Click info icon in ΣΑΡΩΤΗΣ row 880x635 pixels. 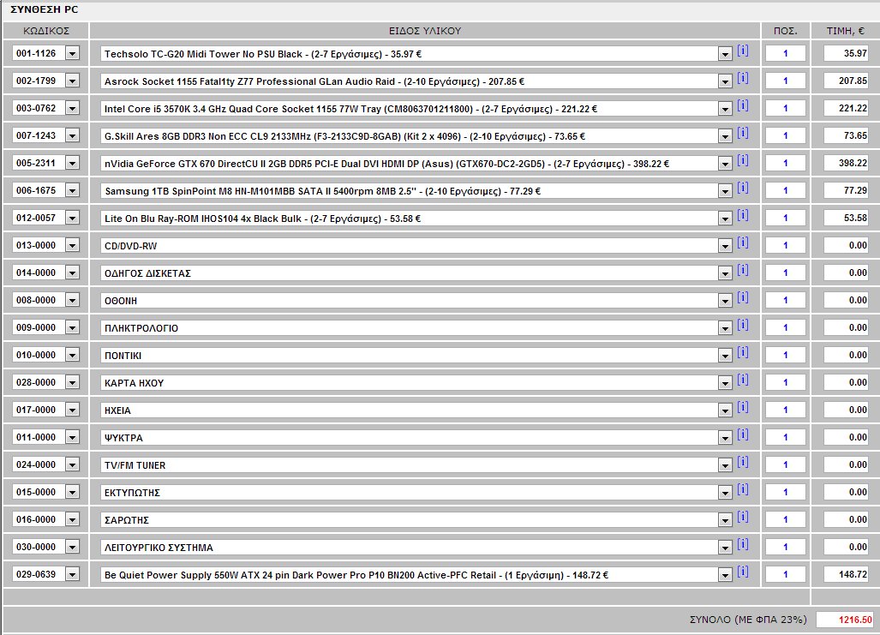(x=743, y=517)
